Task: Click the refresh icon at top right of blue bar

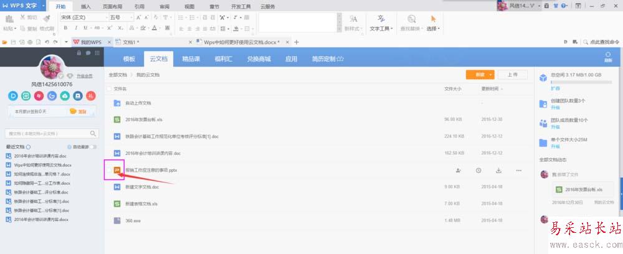Action: tap(608, 57)
